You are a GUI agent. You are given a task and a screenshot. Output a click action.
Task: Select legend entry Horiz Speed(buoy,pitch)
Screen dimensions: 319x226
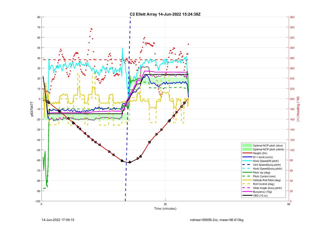tap(267, 169)
